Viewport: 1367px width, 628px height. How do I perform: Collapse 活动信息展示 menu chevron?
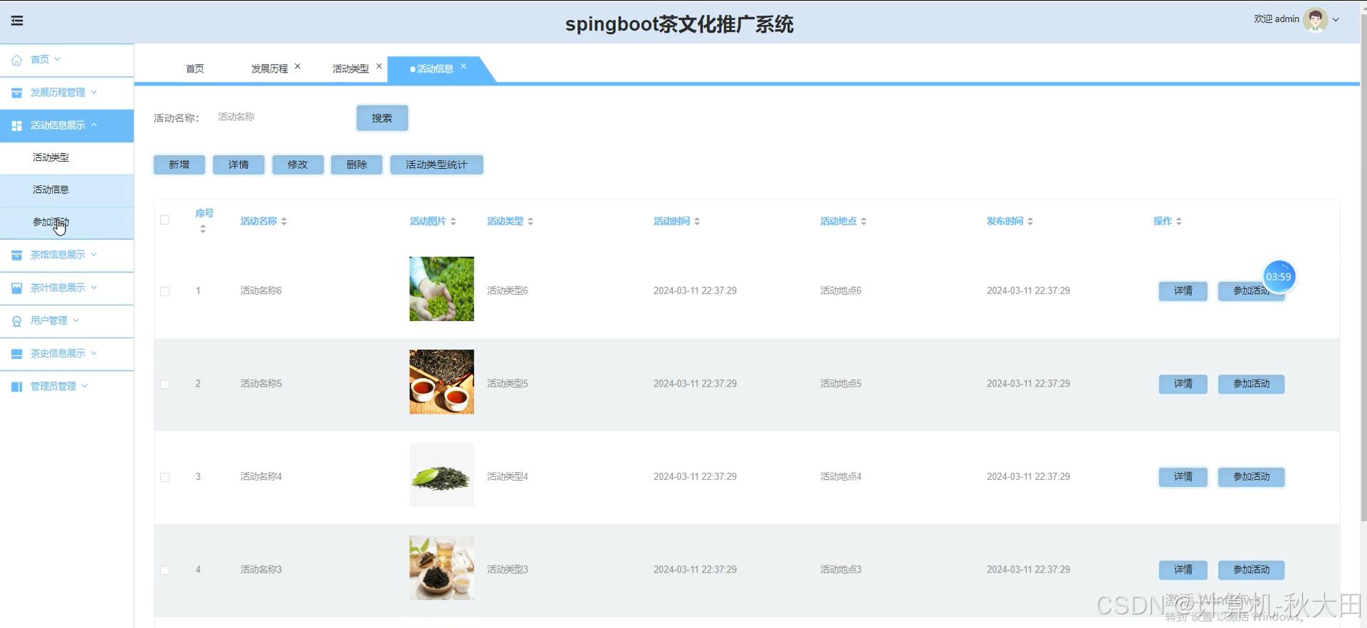click(94, 125)
